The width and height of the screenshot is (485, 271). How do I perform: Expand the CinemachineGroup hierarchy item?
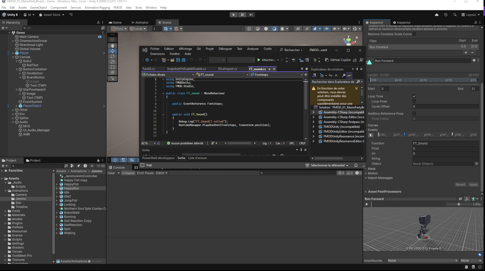pos(13,41)
